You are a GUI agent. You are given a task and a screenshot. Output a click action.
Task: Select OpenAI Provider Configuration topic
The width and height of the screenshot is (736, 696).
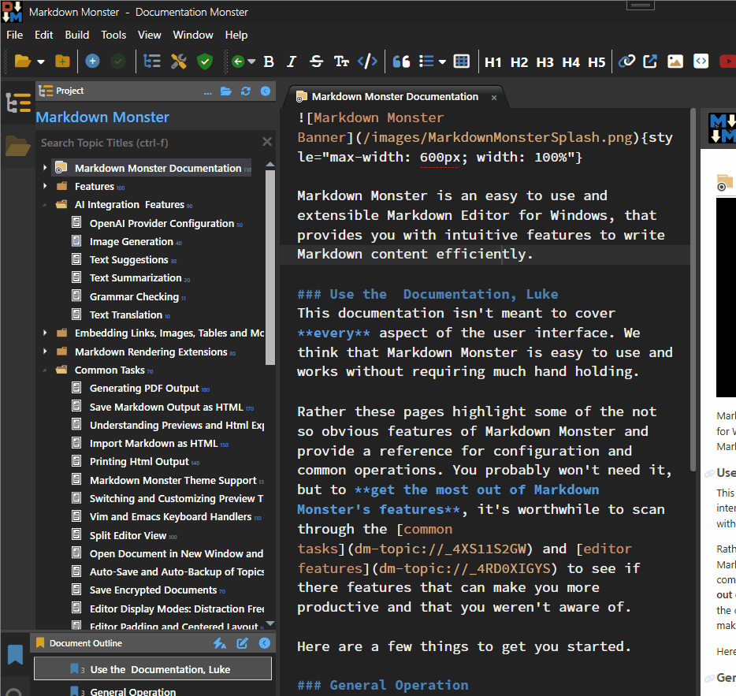pyautogui.click(x=162, y=224)
